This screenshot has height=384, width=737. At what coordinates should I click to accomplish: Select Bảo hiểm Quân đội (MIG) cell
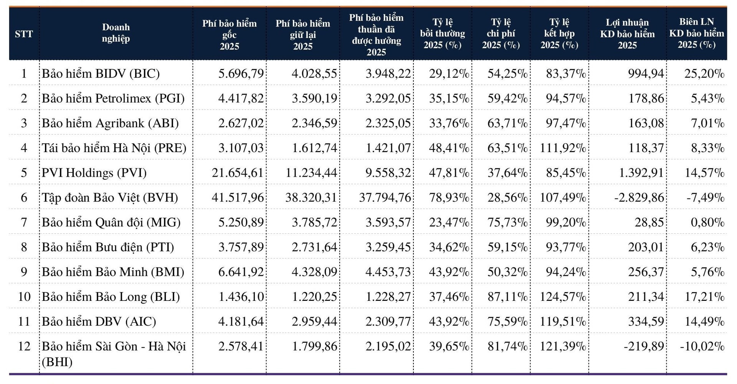click(111, 222)
